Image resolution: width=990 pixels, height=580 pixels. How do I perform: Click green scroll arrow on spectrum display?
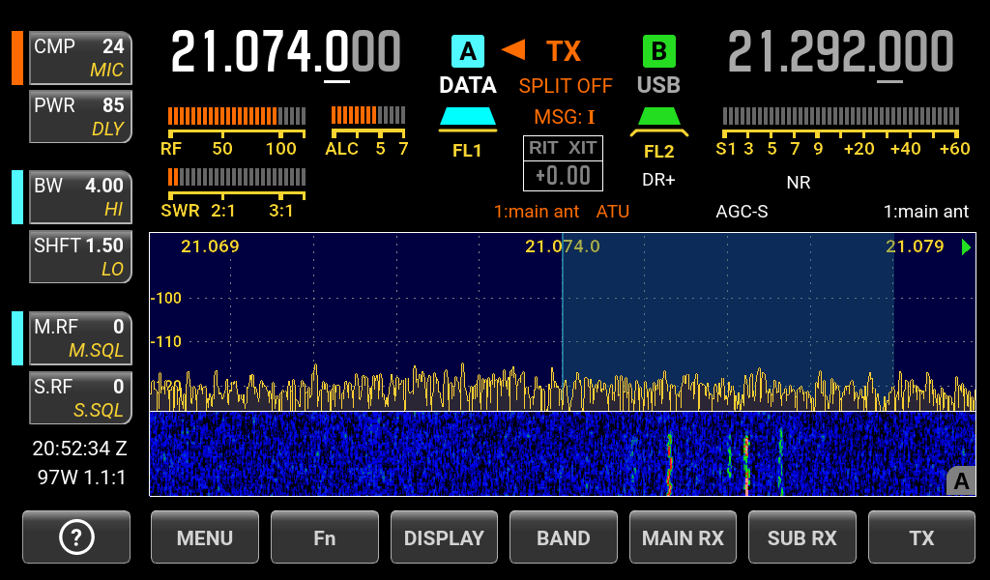pos(966,246)
